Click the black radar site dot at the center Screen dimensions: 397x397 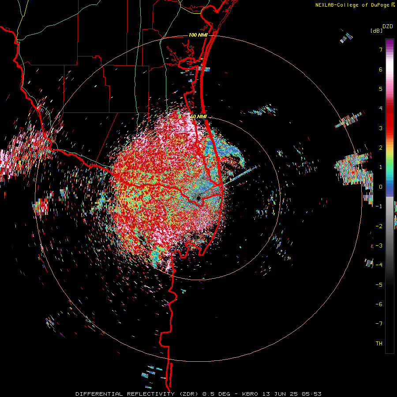tap(198, 198)
